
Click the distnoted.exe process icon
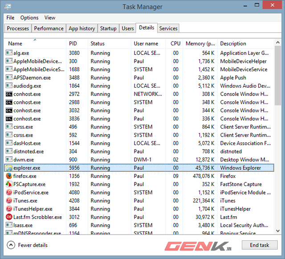coord(9,151)
